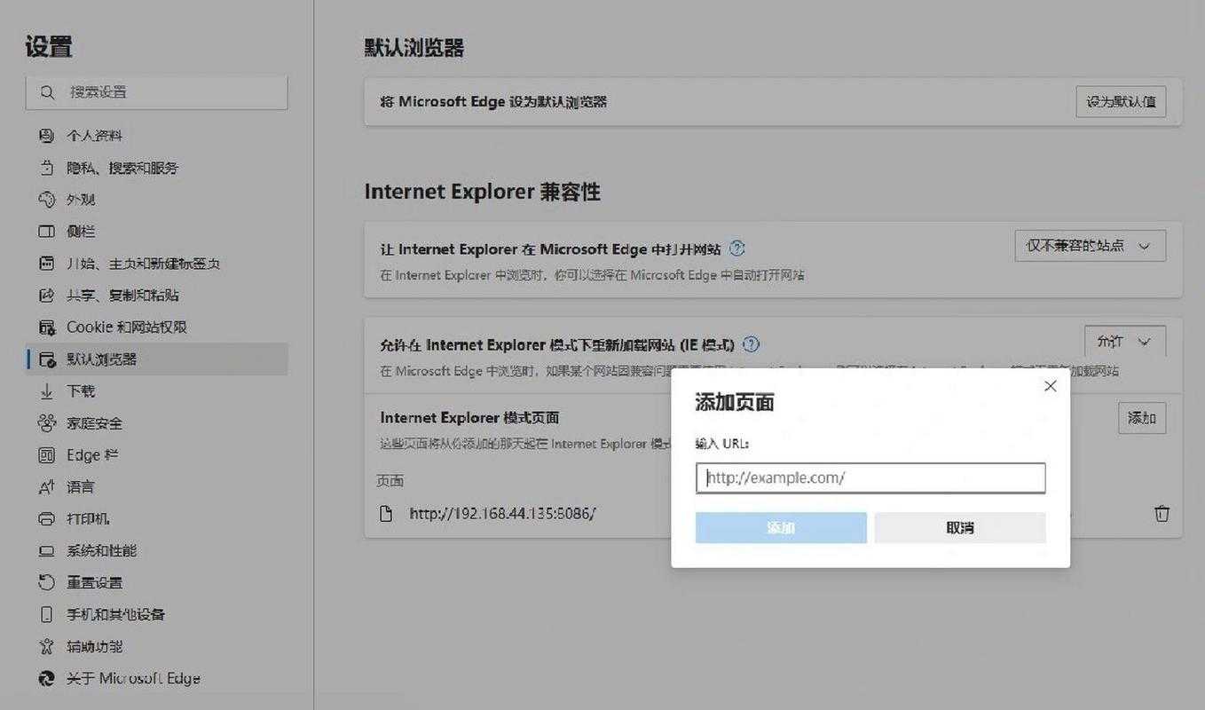Click the 手机和其他设备 phone icon
The image size is (1205, 710).
[x=47, y=615]
